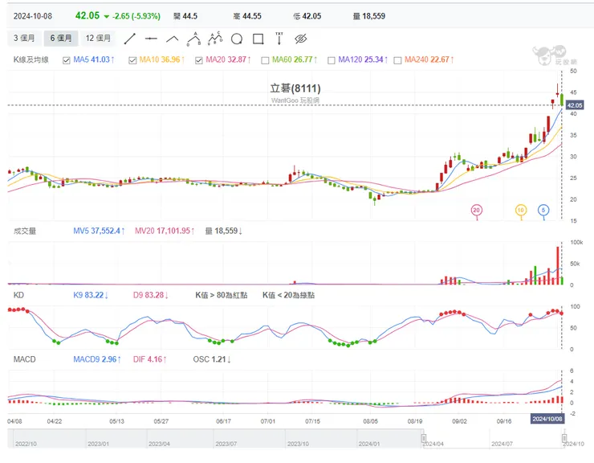The height and width of the screenshot is (463, 594).
Task: Select the A-B-C wave drawing tool
Action: pos(215,39)
